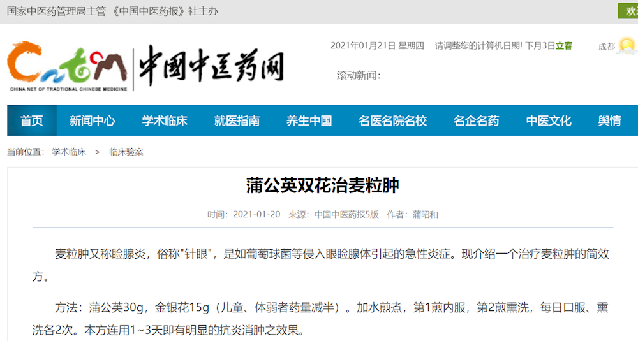
Task: Click the 学术临床 breadcrumb link
Action: pyautogui.click(x=69, y=152)
